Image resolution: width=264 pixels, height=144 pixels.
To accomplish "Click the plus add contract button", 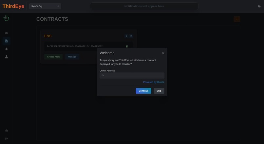I will (x=237, y=19).
